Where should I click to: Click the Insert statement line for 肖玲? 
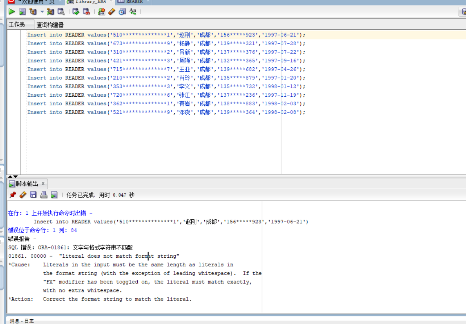coord(166,78)
